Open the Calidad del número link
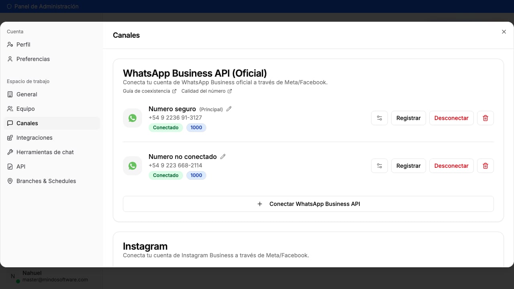 point(204,91)
